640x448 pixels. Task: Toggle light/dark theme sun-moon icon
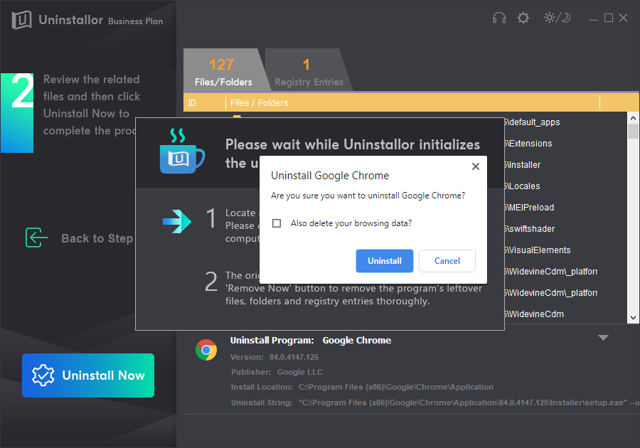(x=557, y=18)
